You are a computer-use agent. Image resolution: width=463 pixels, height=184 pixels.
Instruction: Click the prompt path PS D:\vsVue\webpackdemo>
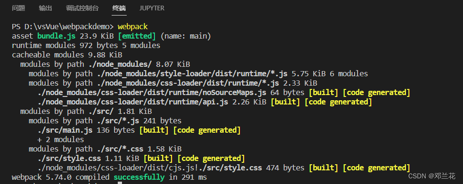pyautogui.click(x=63, y=27)
